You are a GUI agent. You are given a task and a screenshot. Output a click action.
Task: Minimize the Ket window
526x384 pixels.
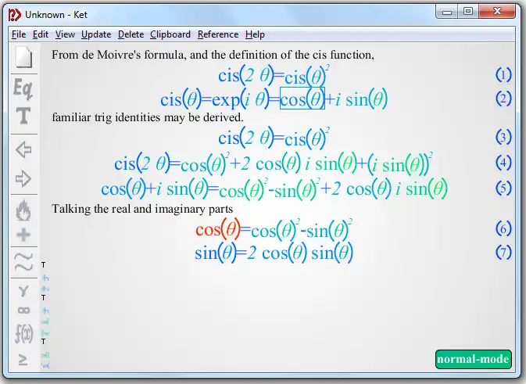pos(447,12)
